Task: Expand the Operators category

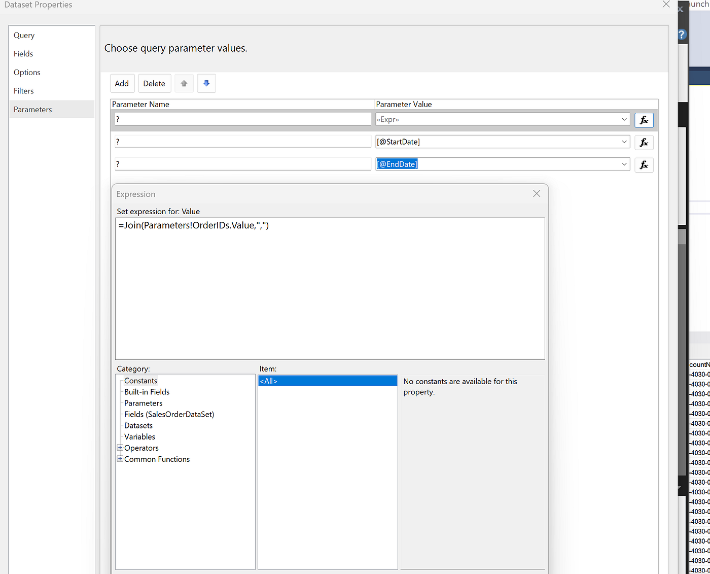Action: [x=120, y=448]
